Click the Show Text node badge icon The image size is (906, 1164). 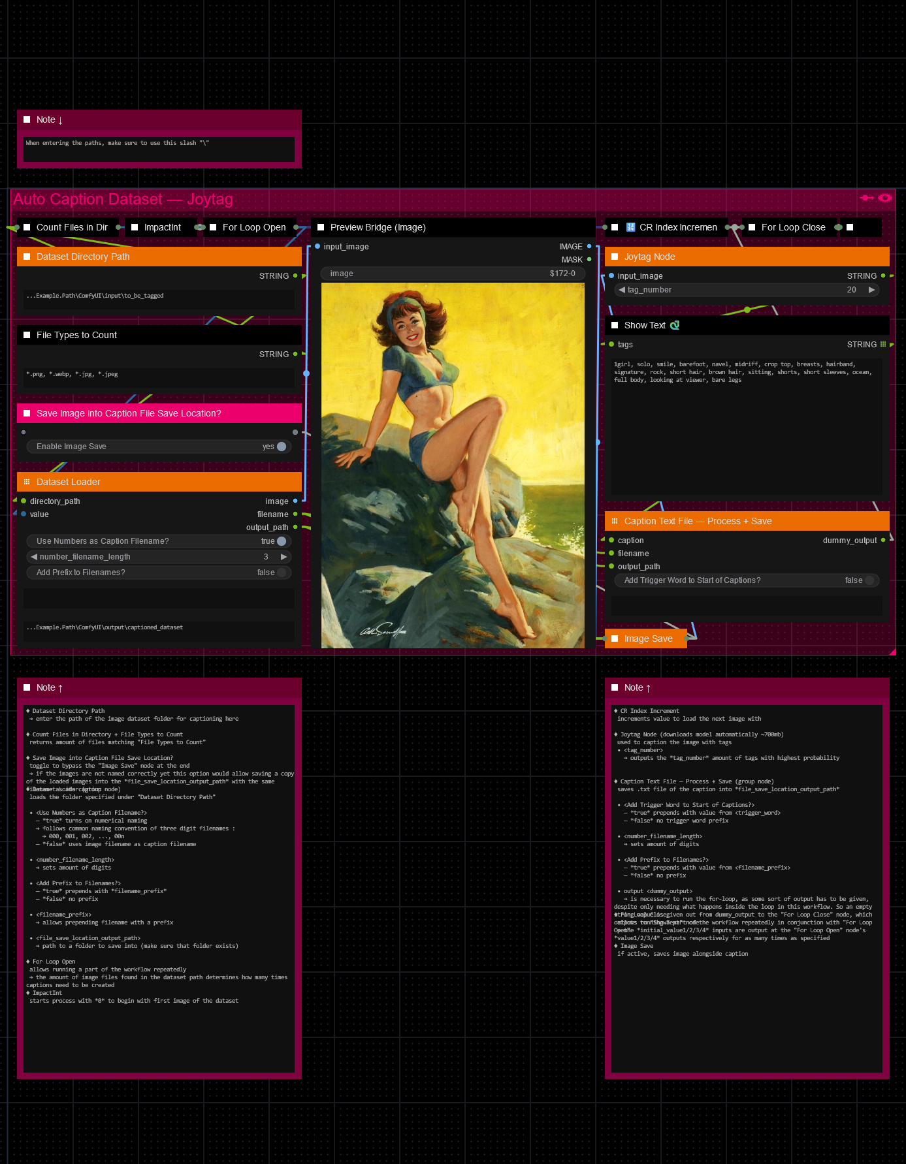(x=675, y=325)
